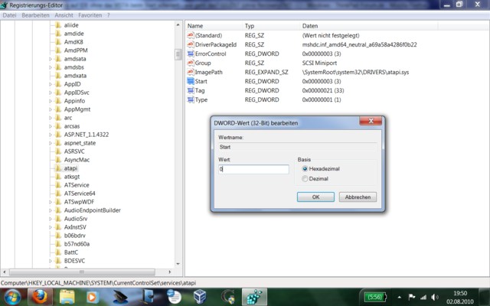
Task: Click the Tag DWORD value icon
Action: 191,90
